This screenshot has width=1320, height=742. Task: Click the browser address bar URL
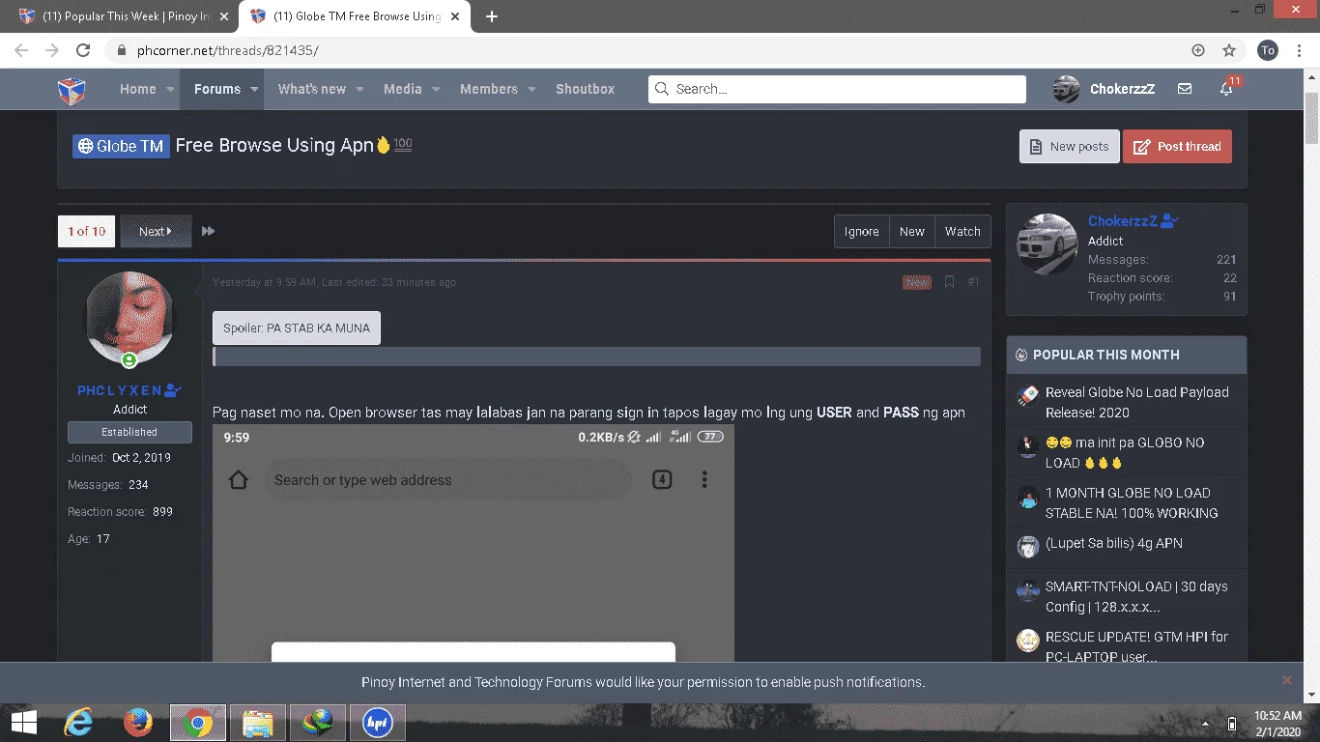point(228,50)
